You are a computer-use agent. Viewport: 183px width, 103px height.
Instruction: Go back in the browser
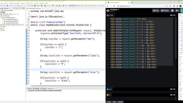pyautogui.click(x=108, y=6)
